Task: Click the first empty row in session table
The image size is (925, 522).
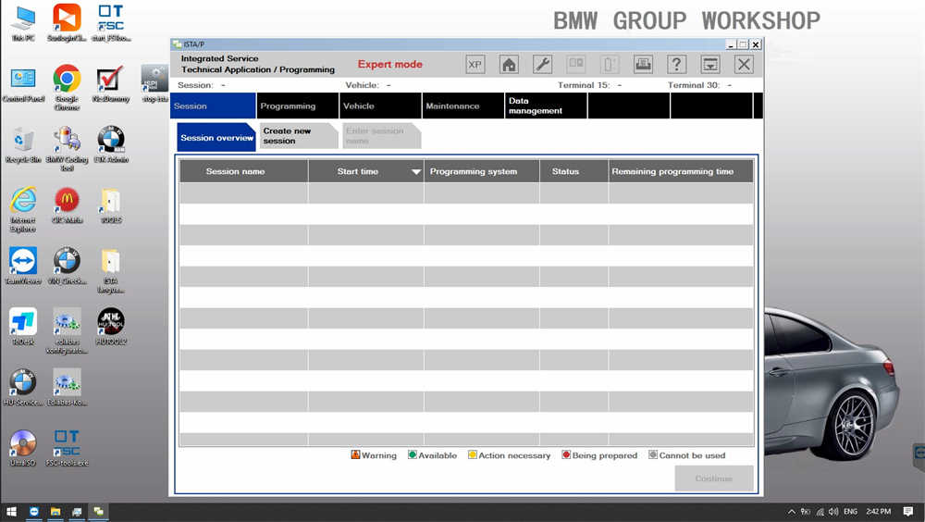Action: click(x=465, y=193)
